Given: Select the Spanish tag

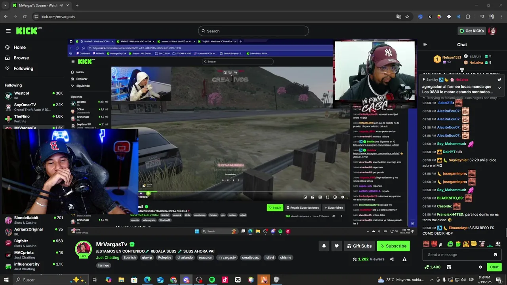Looking at the screenshot, I should point(130,257).
